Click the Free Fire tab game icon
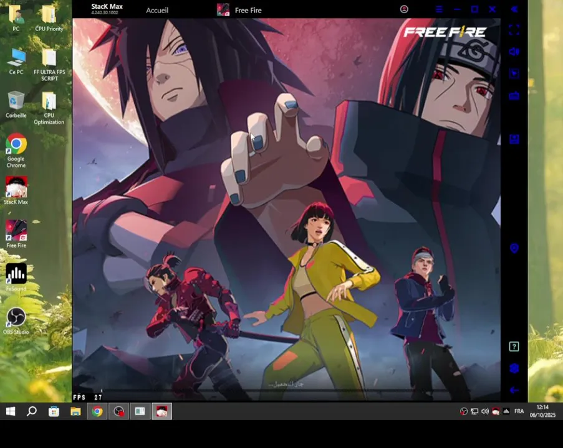563x448 pixels. pos(223,10)
